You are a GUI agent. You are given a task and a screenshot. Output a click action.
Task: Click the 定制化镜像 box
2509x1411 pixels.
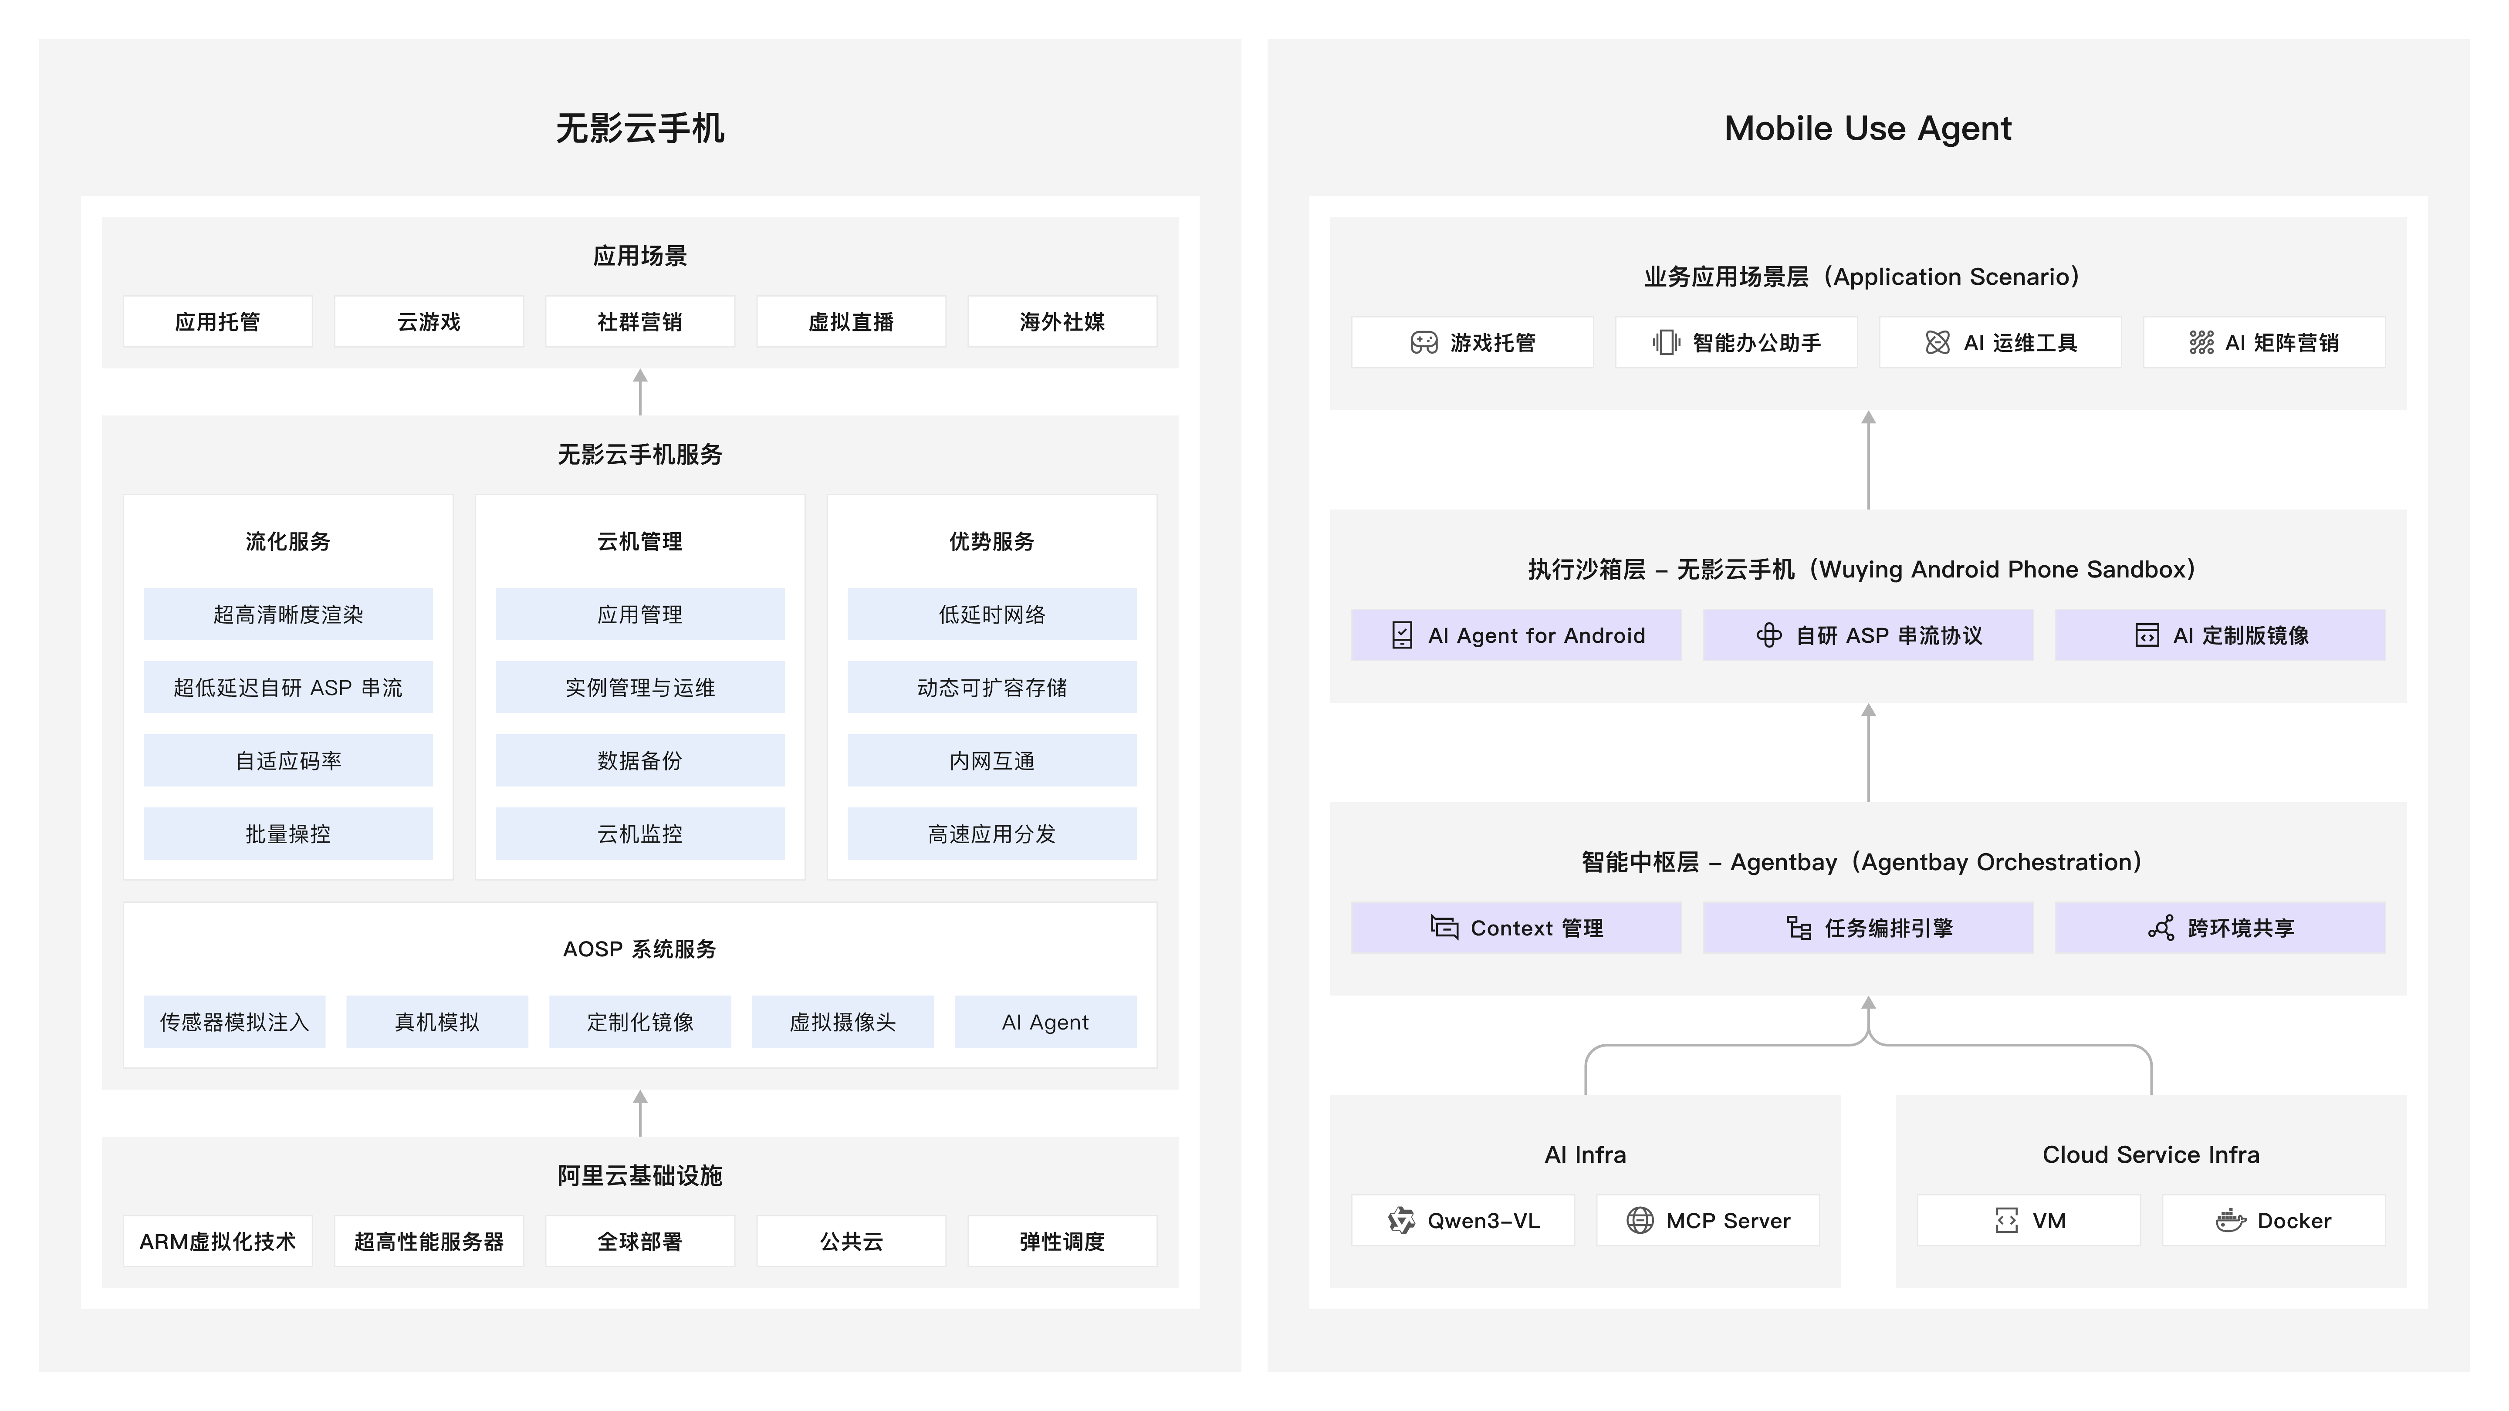coord(640,1022)
